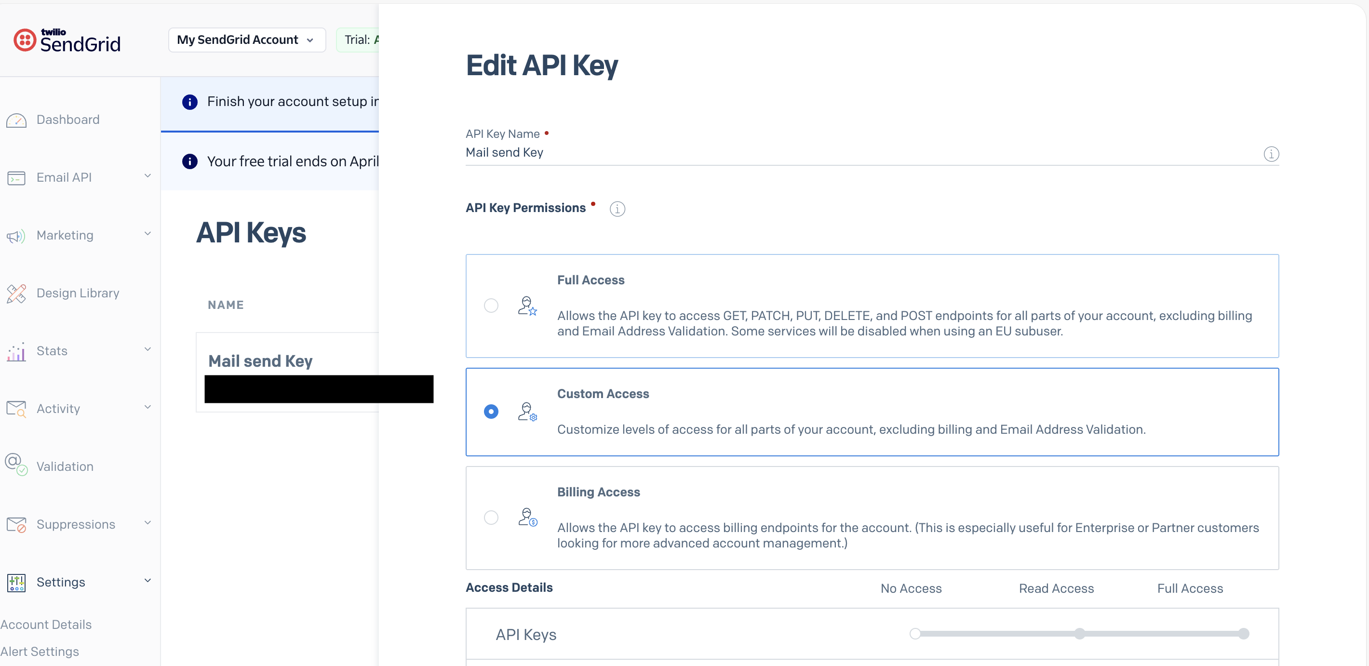The height and width of the screenshot is (666, 1369).
Task: Click the Settings sliders icon
Action: (16, 583)
